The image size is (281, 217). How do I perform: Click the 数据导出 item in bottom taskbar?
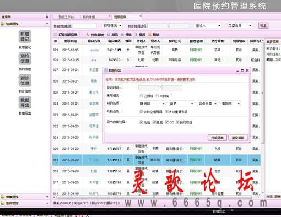point(219,211)
